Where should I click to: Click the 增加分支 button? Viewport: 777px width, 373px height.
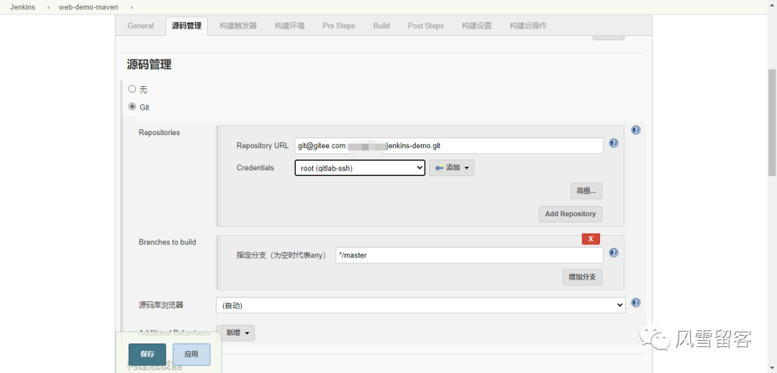coord(582,277)
